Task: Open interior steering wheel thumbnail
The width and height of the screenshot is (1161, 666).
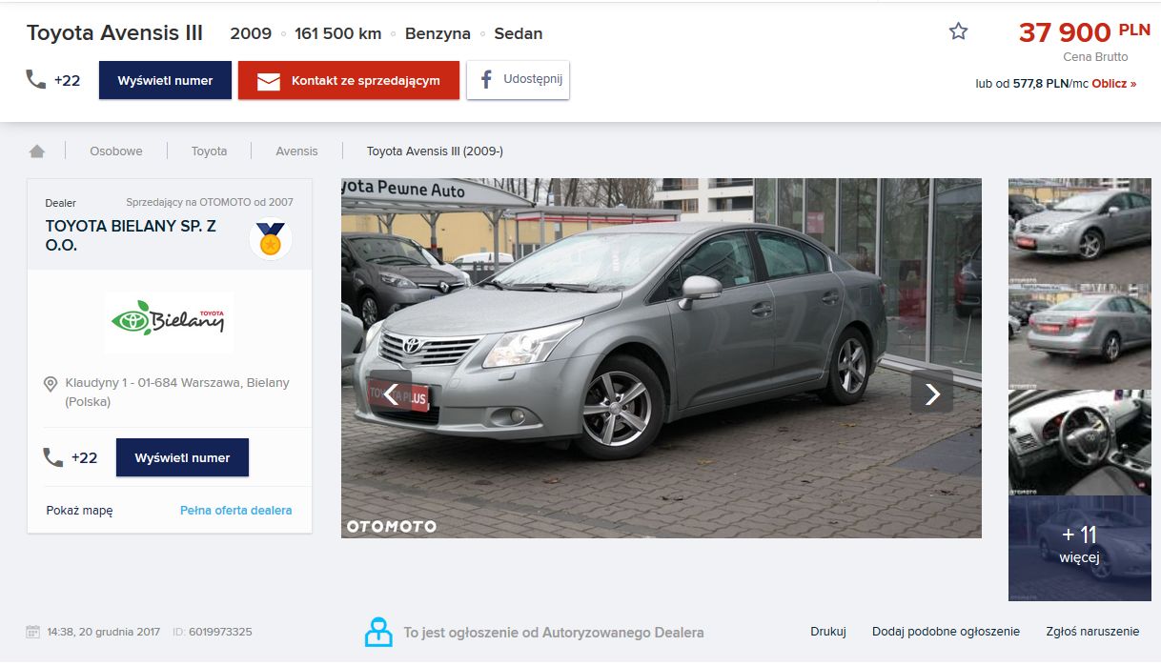Action: tap(1080, 442)
